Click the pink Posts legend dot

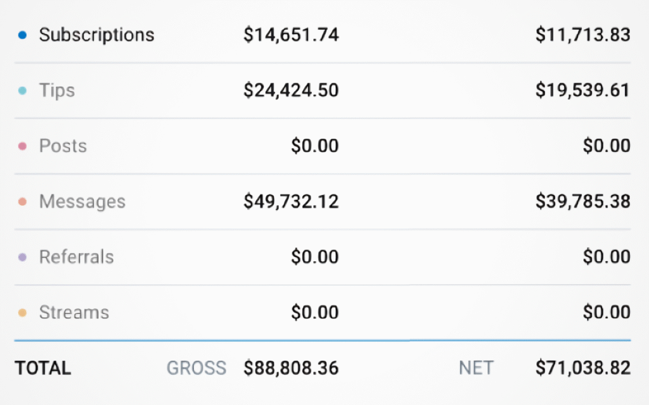(x=23, y=146)
